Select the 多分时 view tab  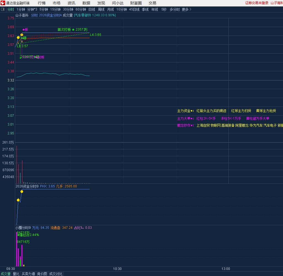174,9
